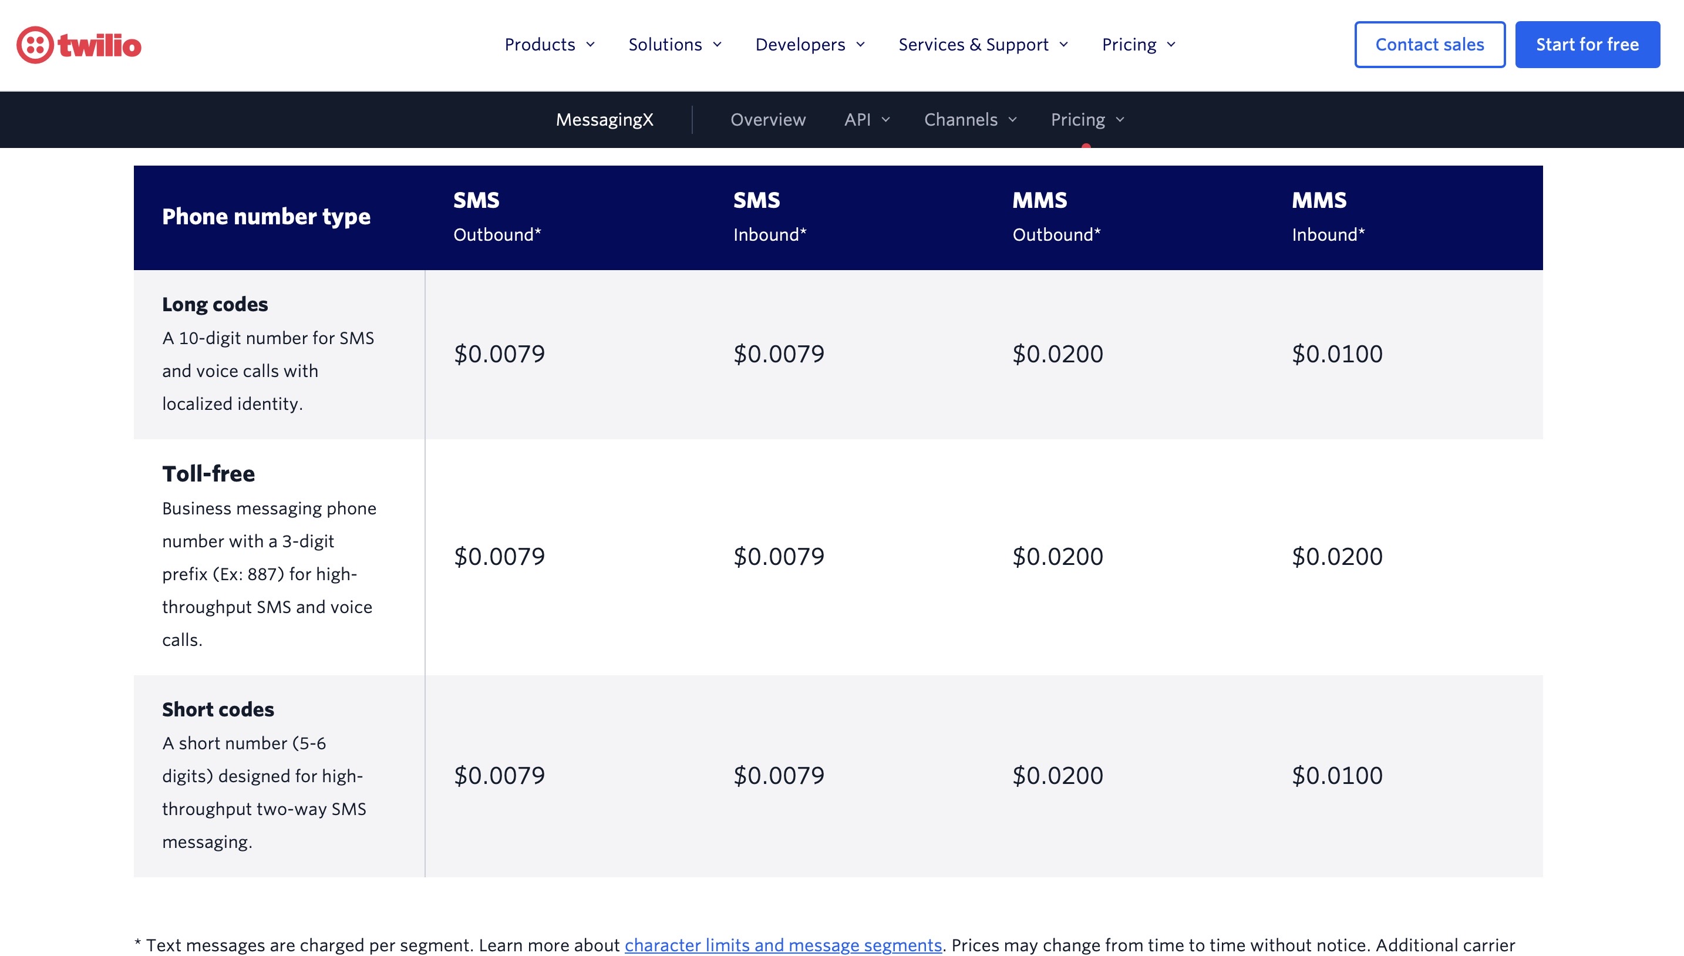The height and width of the screenshot is (956, 1684).
Task: Open the Solutions menu
Action: click(665, 45)
